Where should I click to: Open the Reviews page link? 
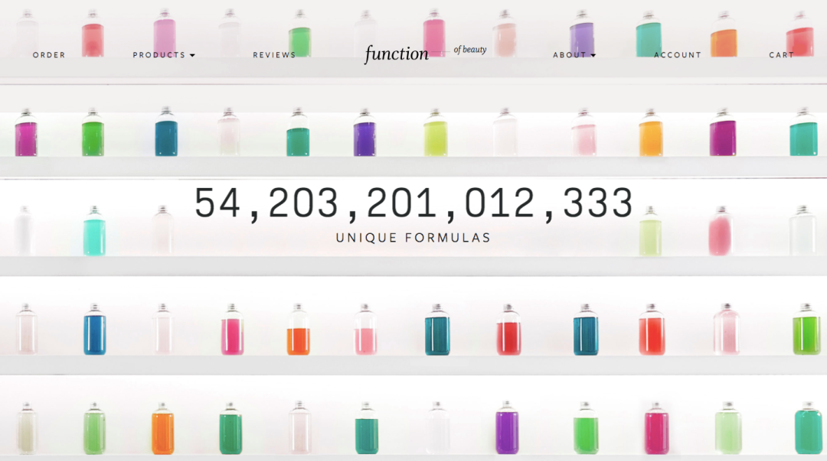[274, 55]
